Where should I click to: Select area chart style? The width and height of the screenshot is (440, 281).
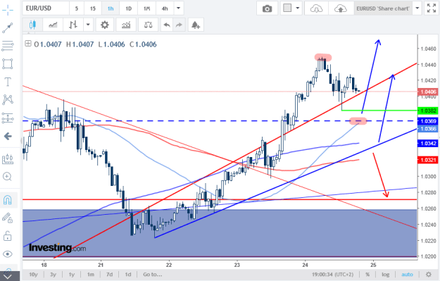(x=53, y=25)
